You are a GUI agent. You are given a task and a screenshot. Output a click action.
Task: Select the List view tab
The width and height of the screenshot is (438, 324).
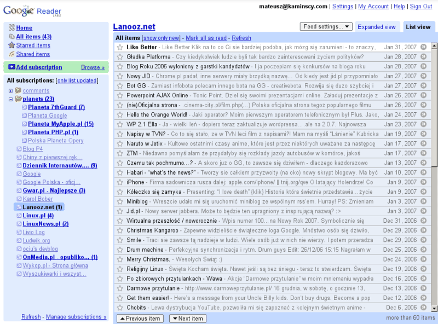click(x=417, y=27)
